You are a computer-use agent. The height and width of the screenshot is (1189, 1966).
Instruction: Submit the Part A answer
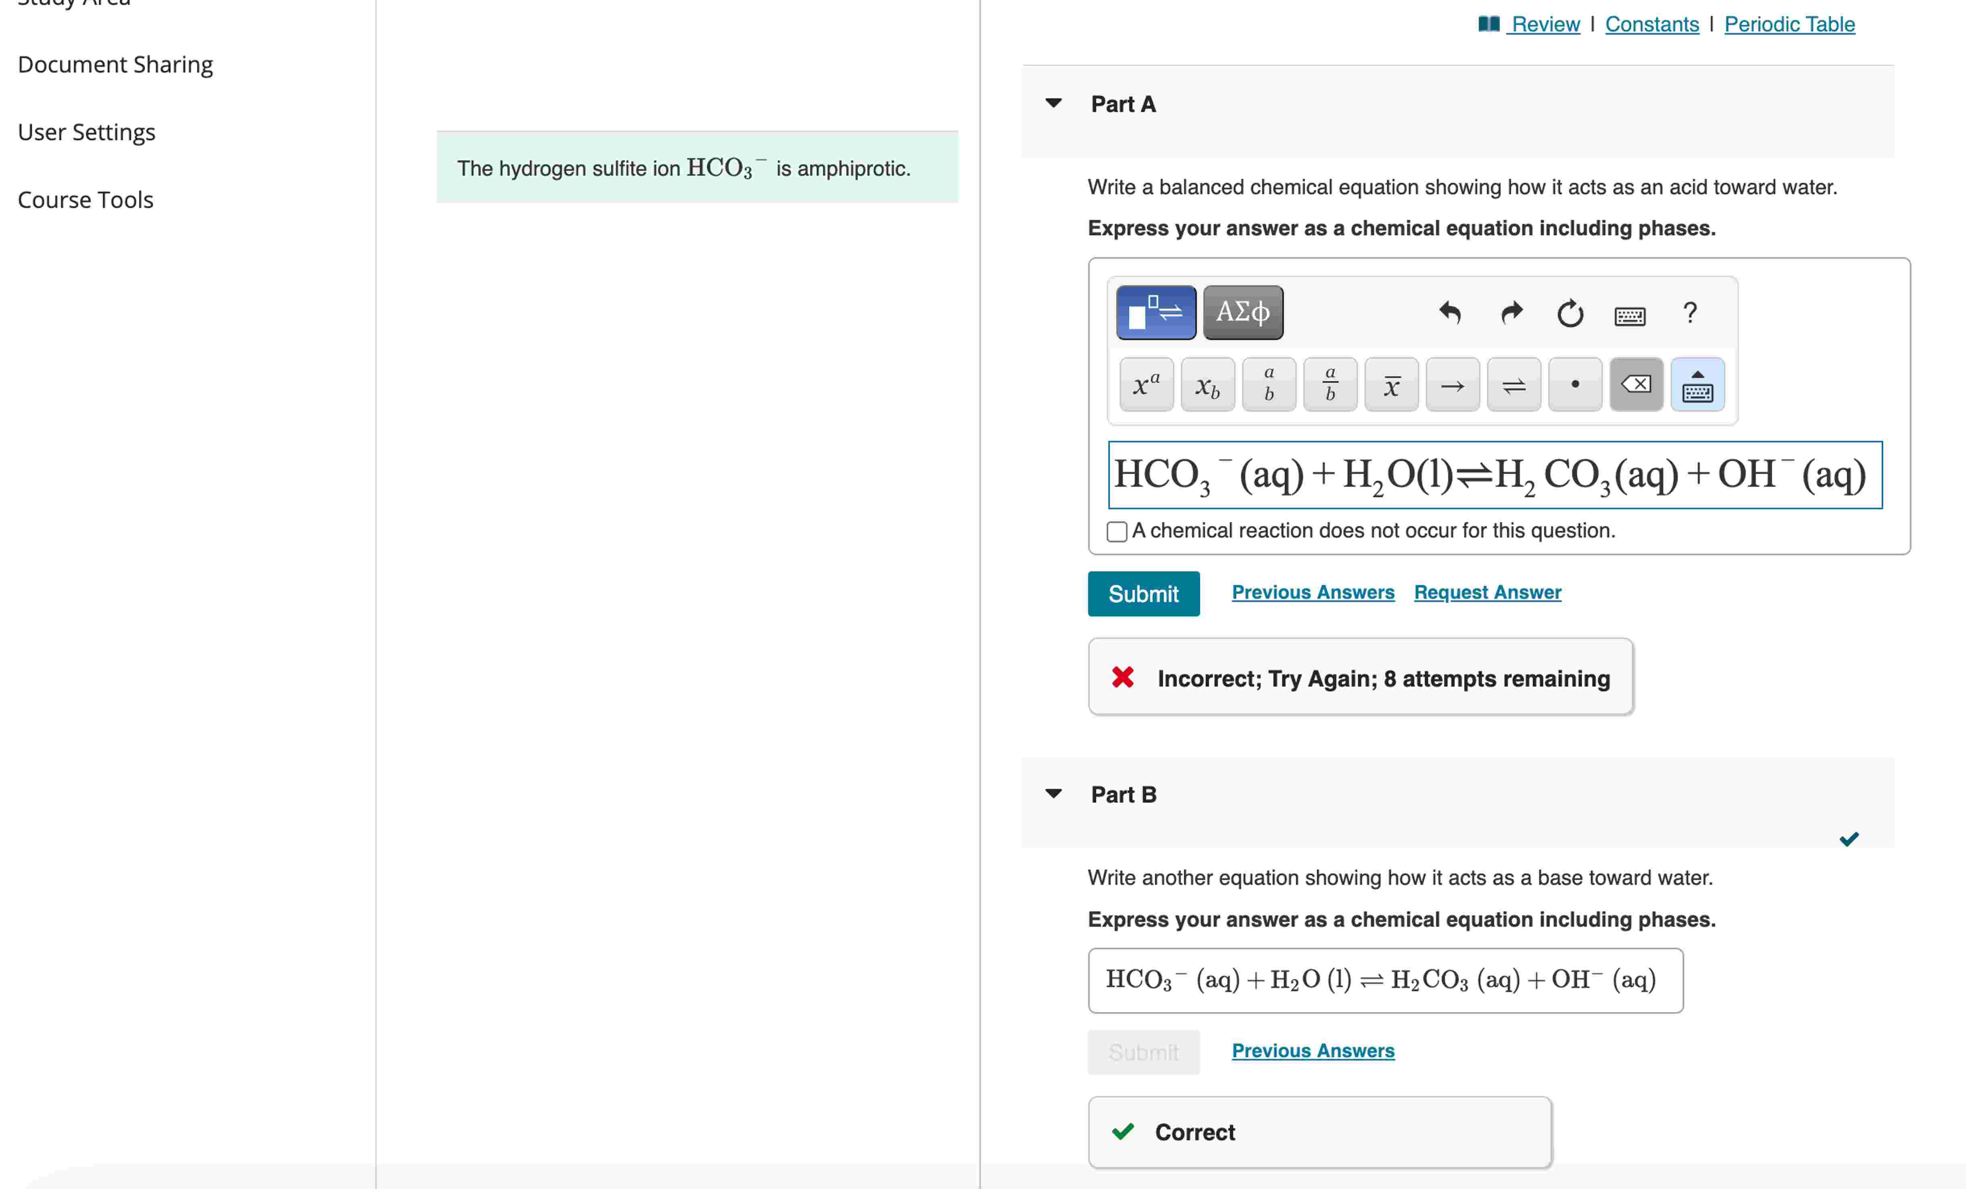click(1143, 594)
